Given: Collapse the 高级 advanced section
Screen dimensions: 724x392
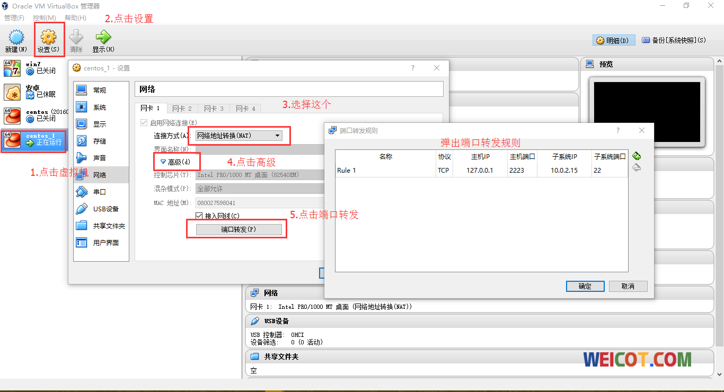Looking at the screenshot, I should 175,162.
